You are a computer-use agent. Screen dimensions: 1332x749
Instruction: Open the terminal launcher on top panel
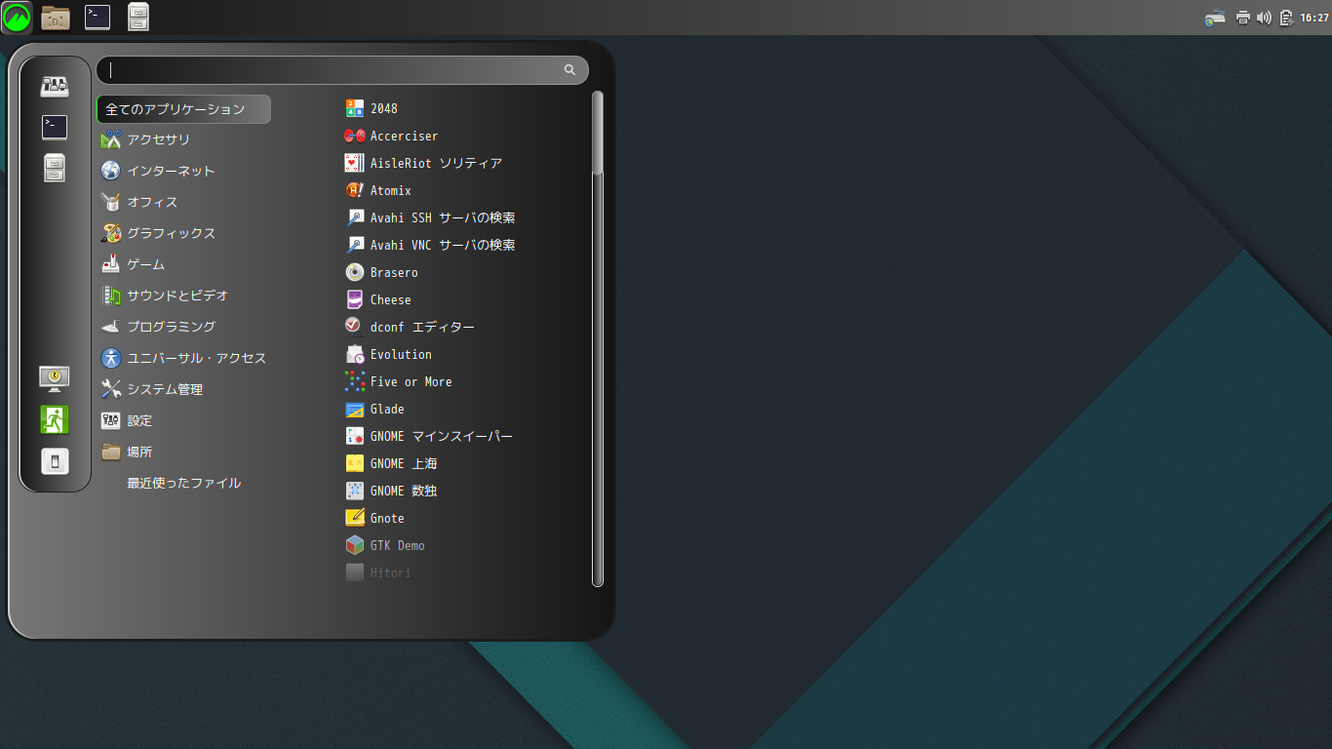click(x=98, y=17)
